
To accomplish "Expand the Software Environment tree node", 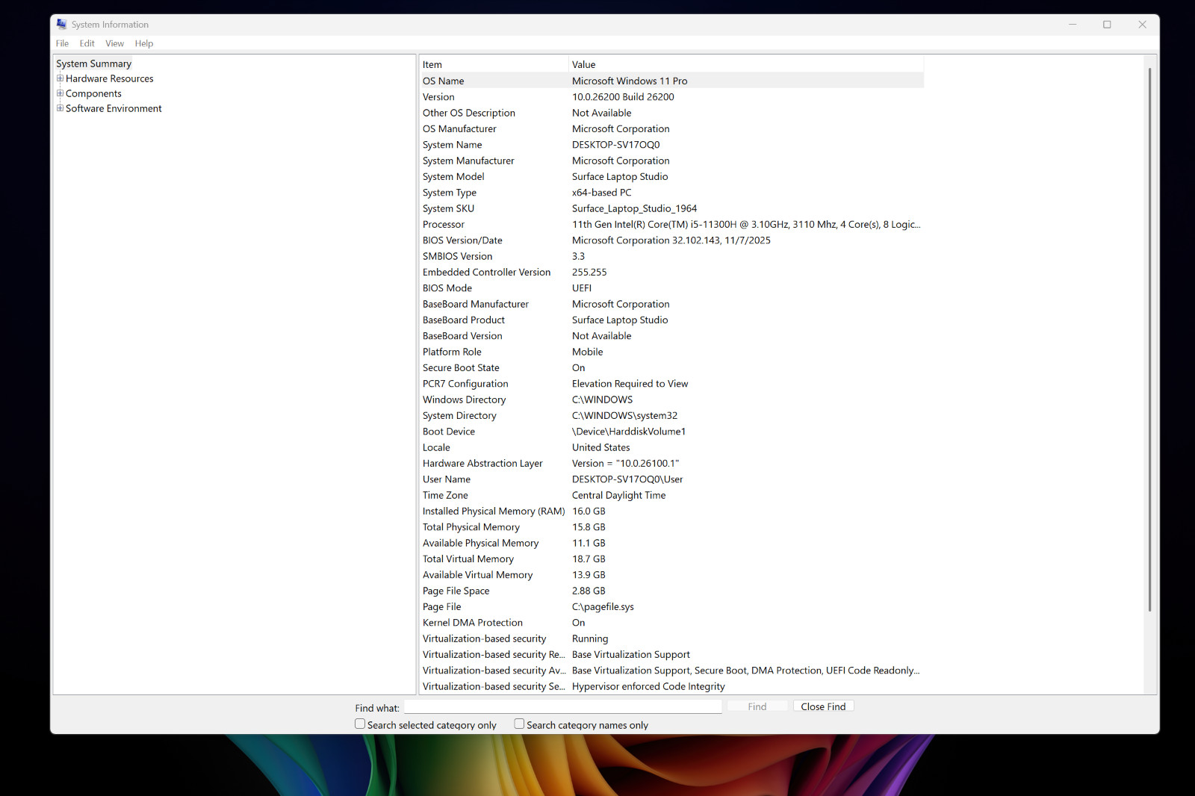I will coord(60,108).
